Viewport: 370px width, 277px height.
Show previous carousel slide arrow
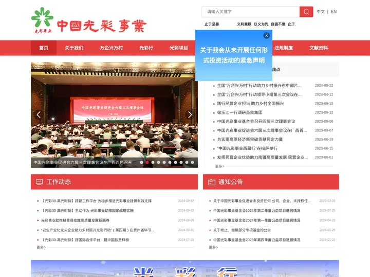pos(39,115)
